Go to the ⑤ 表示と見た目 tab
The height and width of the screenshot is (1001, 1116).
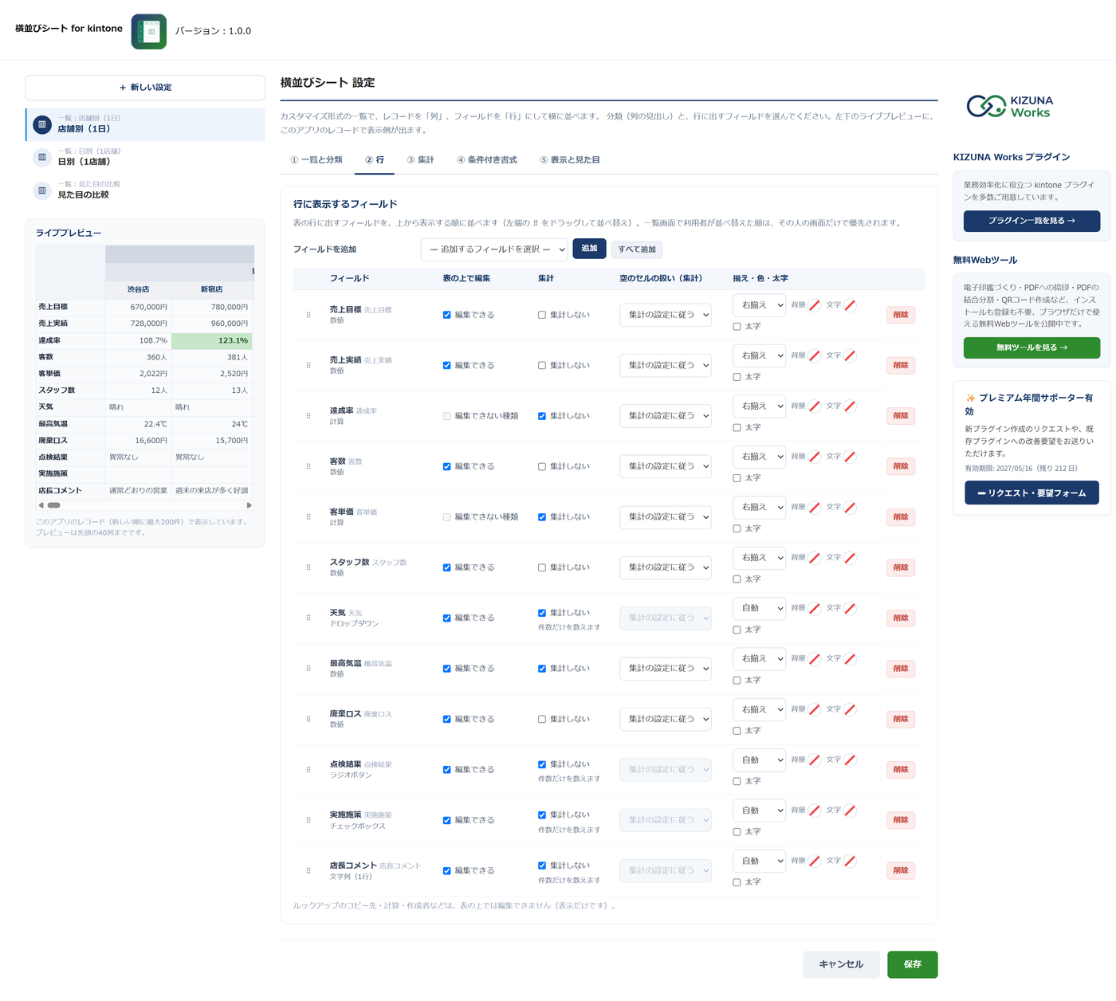click(x=570, y=160)
